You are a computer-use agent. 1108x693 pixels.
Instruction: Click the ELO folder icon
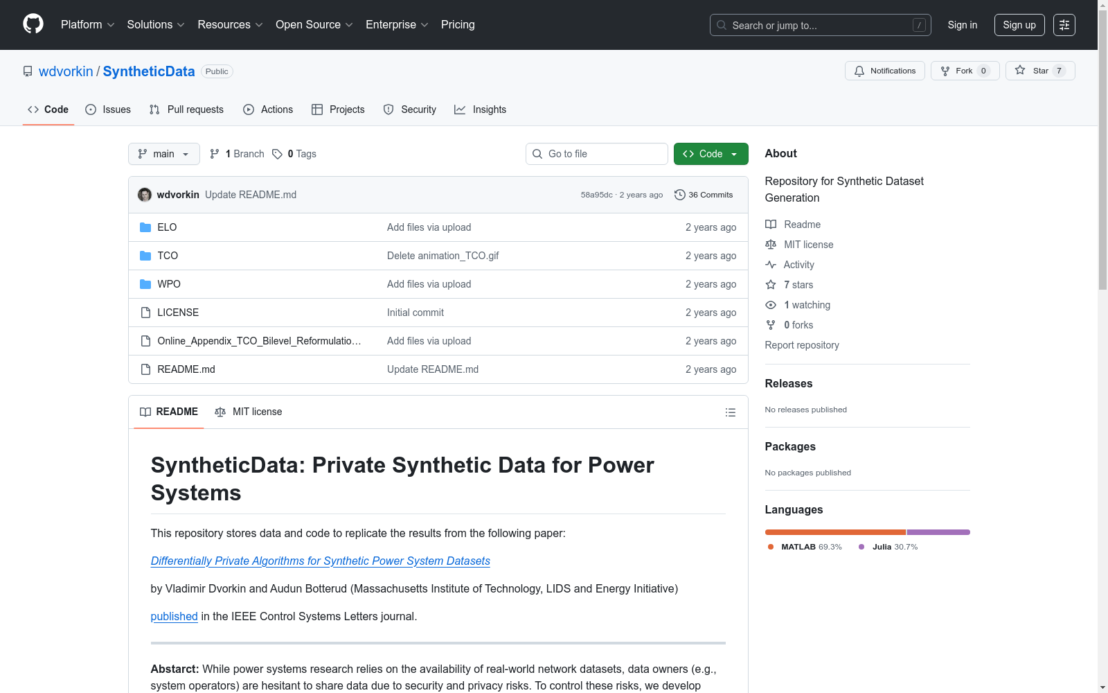click(x=145, y=227)
